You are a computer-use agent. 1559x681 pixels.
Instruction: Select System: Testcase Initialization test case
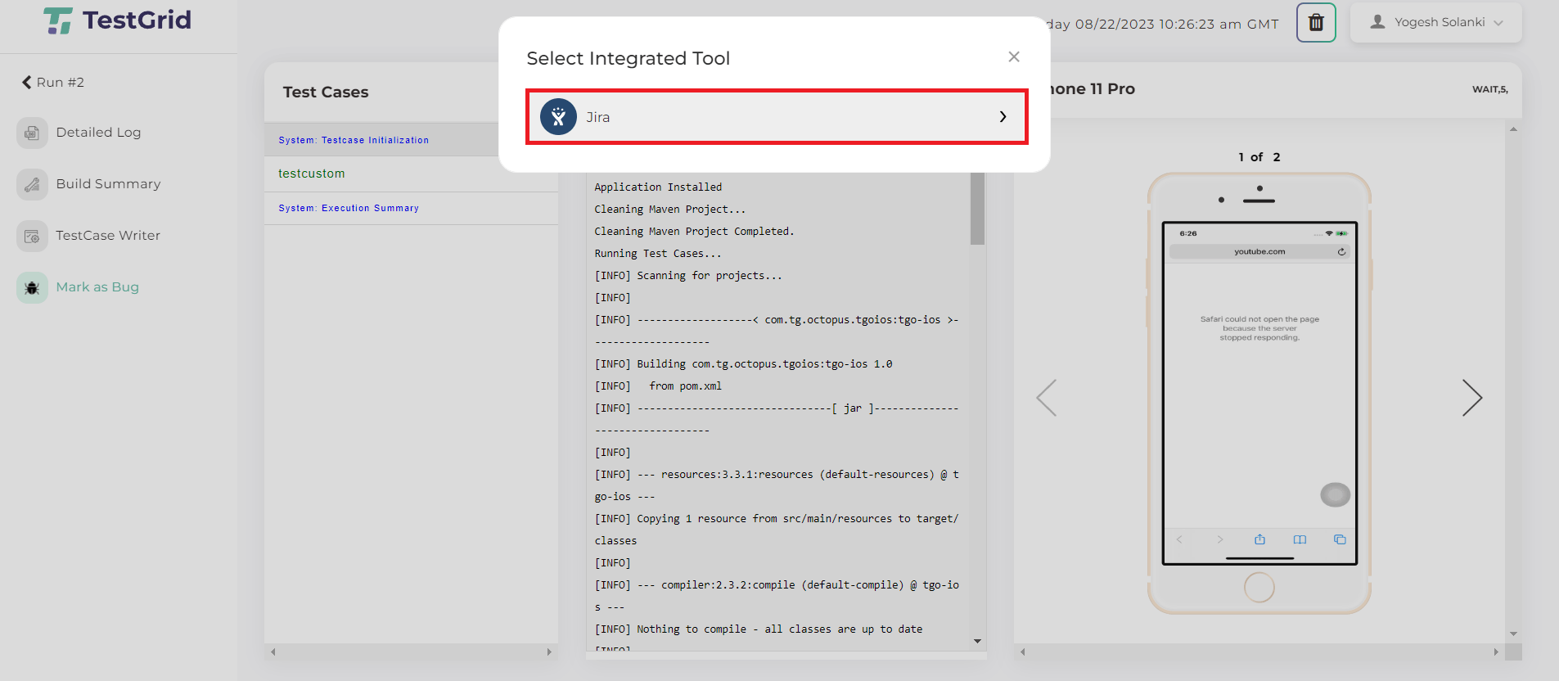click(354, 140)
